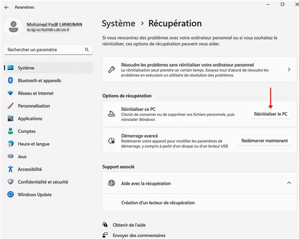299x239 pixels.
Task: Click the Paramètres window title
Action: 25,8
